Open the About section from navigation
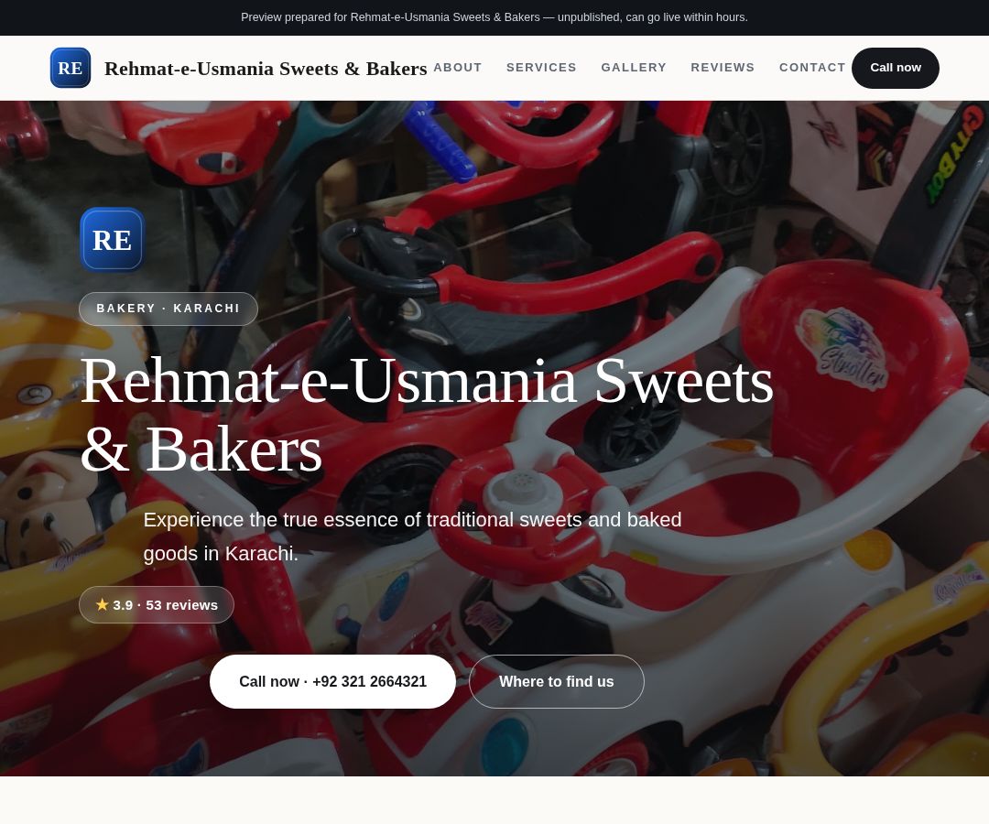Viewport: 989px width, 824px height. (457, 68)
